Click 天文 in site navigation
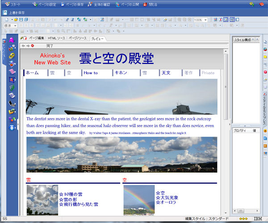The height and width of the screenshot is (223, 268). [x=166, y=73]
